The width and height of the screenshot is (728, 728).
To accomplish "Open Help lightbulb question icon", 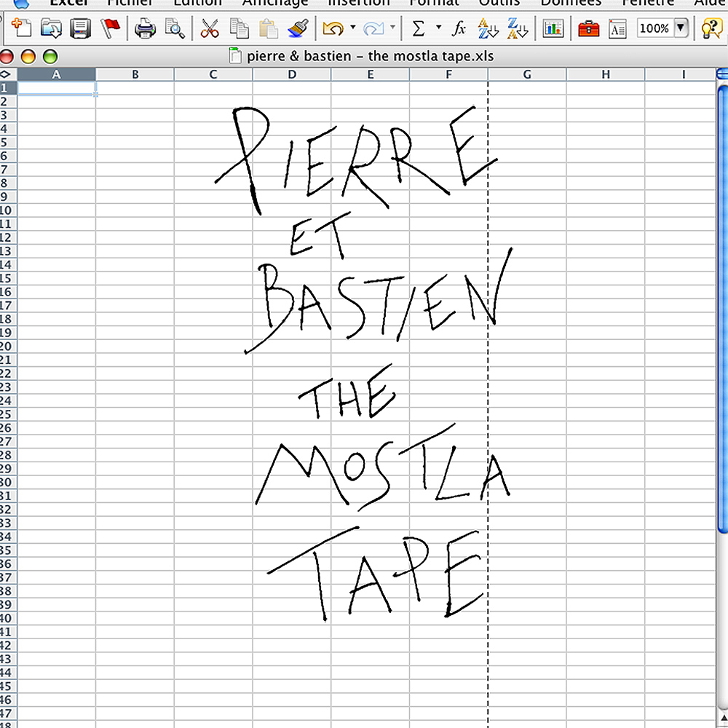I will tap(711, 28).
